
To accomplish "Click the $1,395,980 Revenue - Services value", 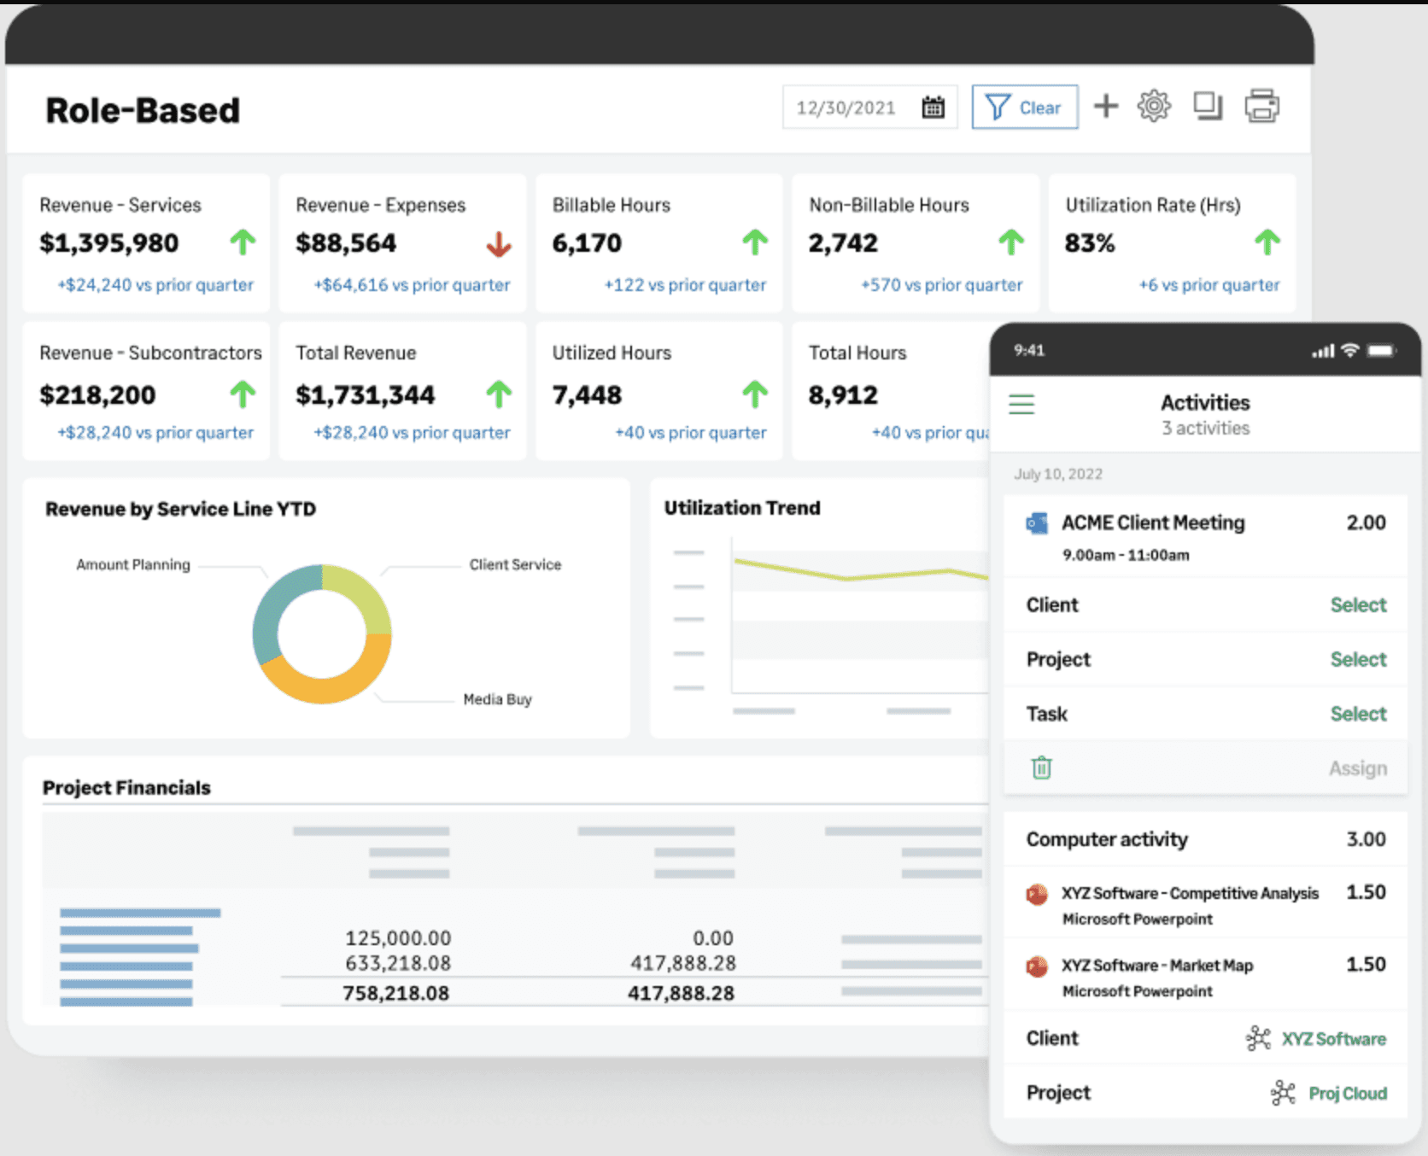I will click(109, 243).
